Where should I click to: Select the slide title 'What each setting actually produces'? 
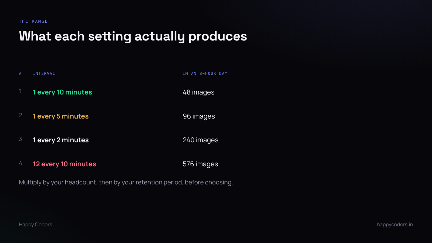click(133, 36)
